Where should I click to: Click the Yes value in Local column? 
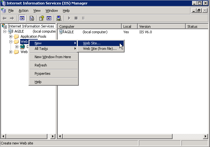pyautogui.click(x=126, y=32)
